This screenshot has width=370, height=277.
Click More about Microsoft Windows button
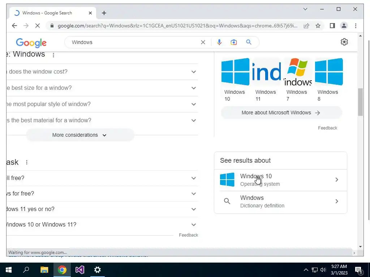coord(281,113)
